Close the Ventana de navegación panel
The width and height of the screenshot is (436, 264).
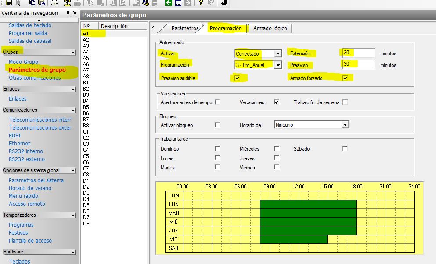[75, 13]
